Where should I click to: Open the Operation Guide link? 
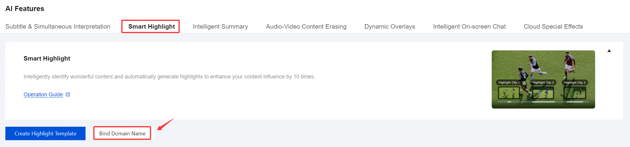pos(43,95)
